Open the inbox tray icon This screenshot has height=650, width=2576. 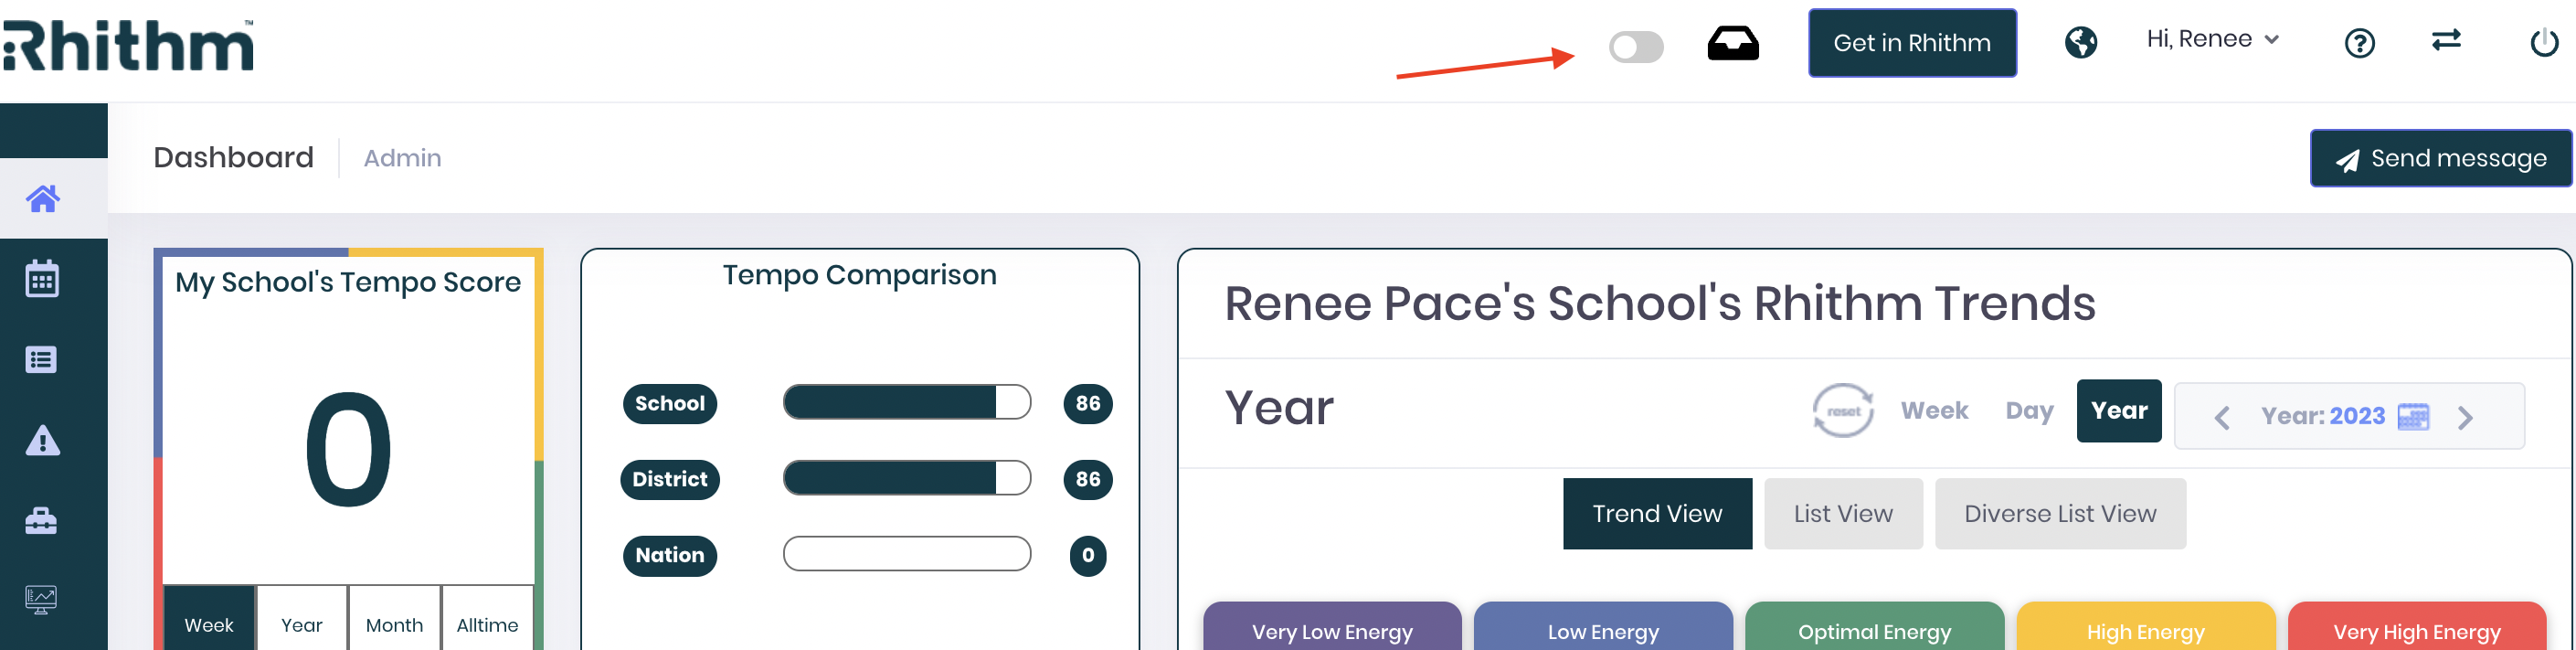(x=1733, y=44)
